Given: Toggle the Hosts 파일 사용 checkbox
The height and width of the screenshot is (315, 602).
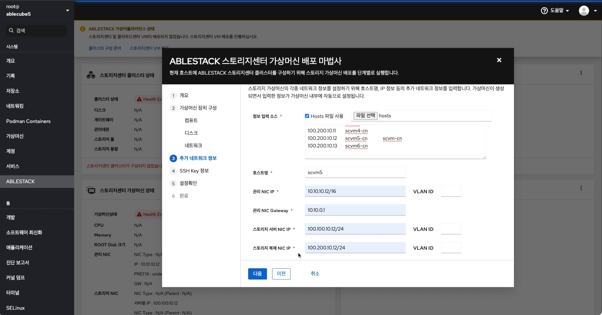Looking at the screenshot, I should [307, 116].
